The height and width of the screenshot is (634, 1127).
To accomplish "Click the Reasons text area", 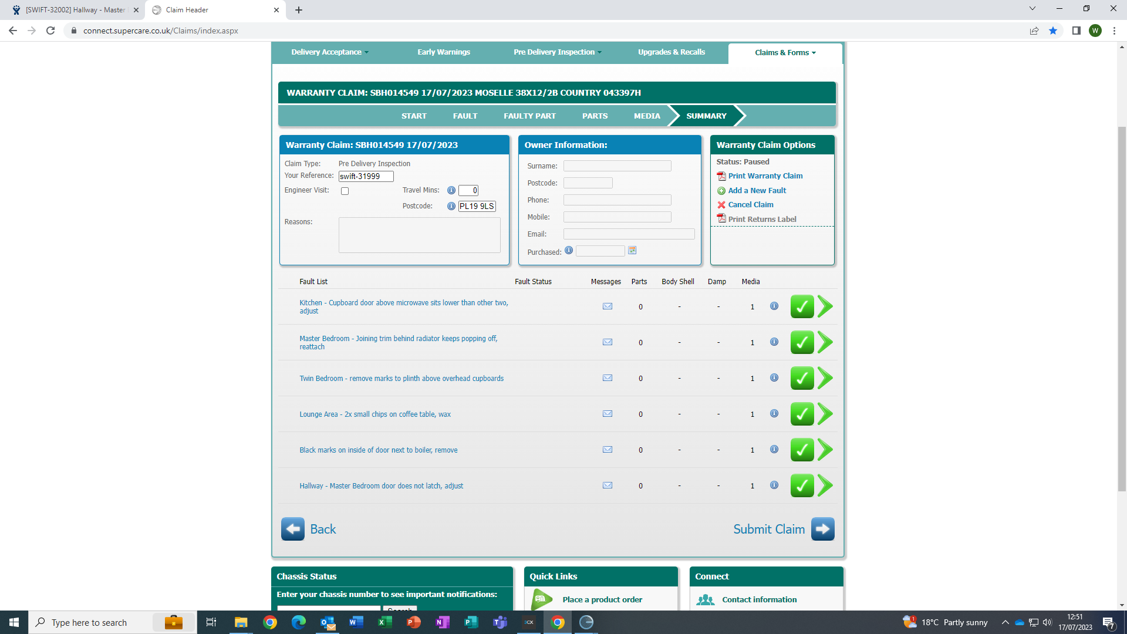I will coord(419,235).
